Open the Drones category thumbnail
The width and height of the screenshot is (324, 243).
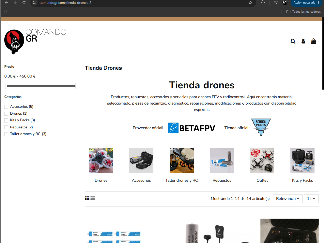[101, 160]
